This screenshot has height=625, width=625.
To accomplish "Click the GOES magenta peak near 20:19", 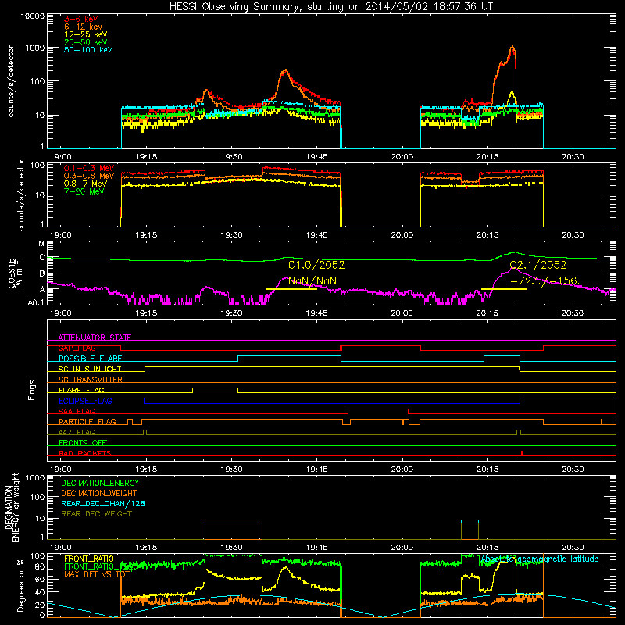I will coord(512,269).
